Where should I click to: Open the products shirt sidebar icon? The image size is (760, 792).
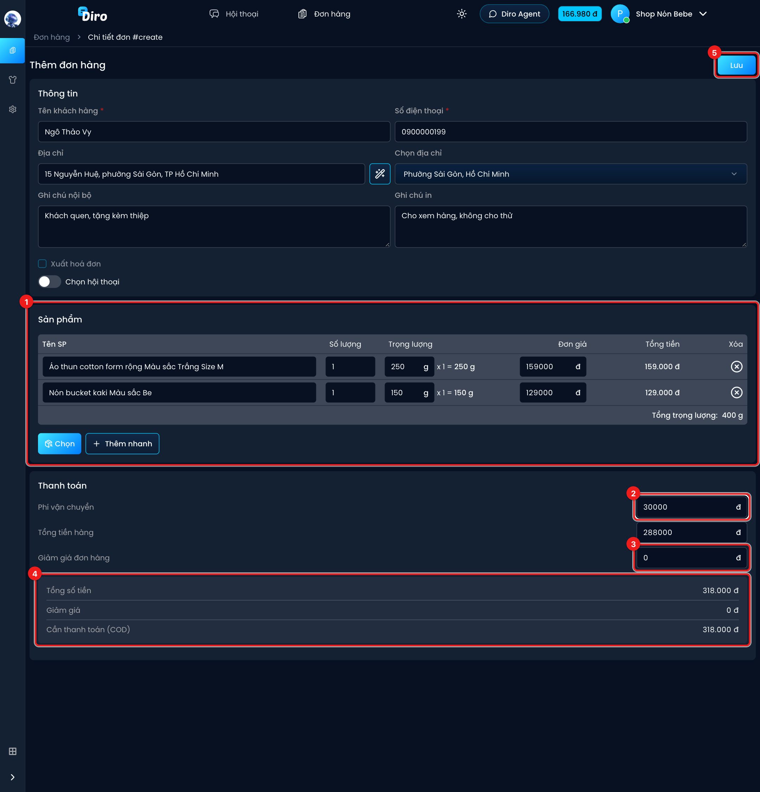(x=13, y=80)
